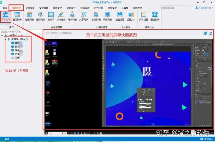Open the 窗口列表 window list
This screenshot has height=142, width=215.
[17, 16]
